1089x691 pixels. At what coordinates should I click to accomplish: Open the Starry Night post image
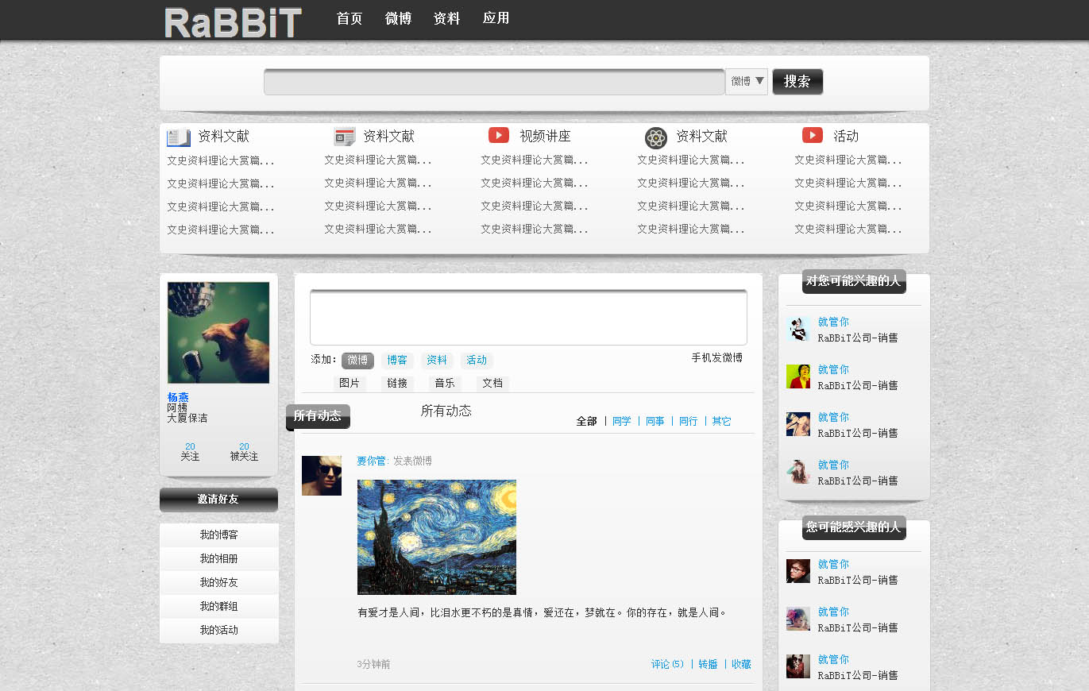click(x=437, y=537)
